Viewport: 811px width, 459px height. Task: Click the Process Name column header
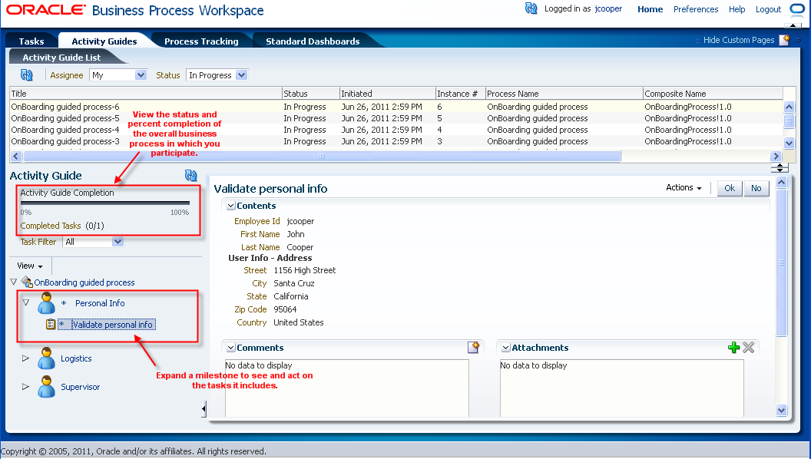coord(564,94)
